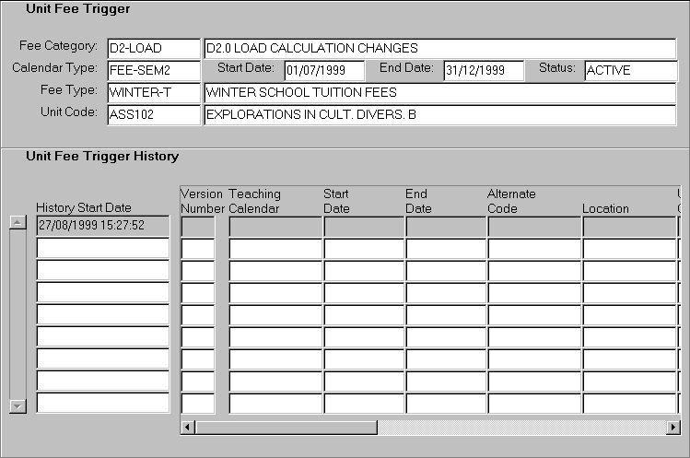Click first row Teaching Calendar cell

coord(275,226)
